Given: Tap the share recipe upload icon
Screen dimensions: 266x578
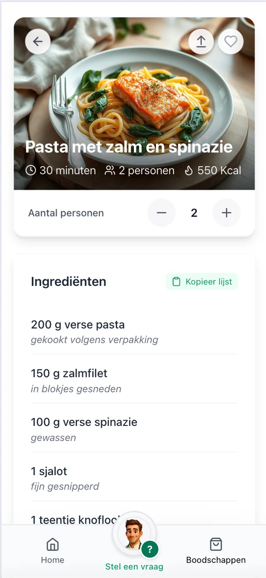Looking at the screenshot, I should tap(201, 41).
